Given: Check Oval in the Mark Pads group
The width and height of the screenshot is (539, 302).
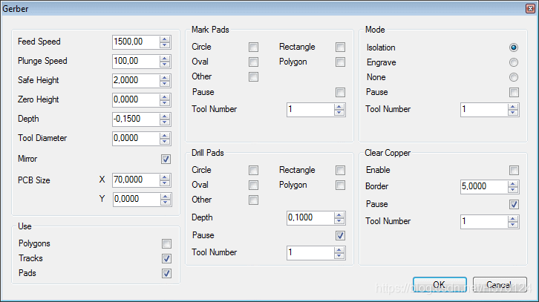Looking at the screenshot, I should [x=253, y=62].
